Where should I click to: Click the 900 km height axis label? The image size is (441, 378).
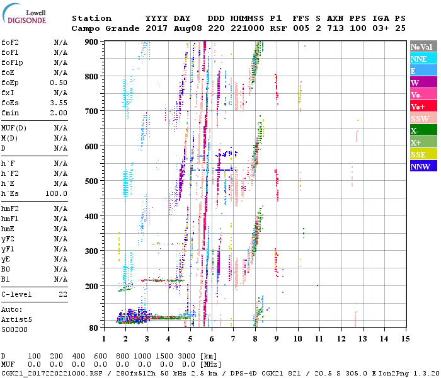92,42
